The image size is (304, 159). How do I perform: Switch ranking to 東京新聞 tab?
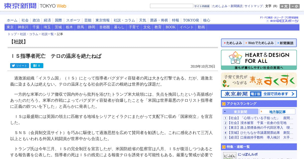coord(240,112)
